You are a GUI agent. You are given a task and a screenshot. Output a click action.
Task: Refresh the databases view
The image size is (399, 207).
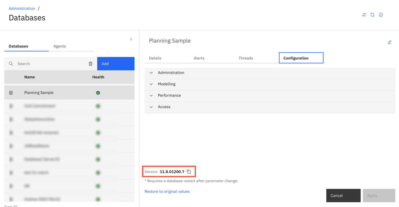point(372,15)
